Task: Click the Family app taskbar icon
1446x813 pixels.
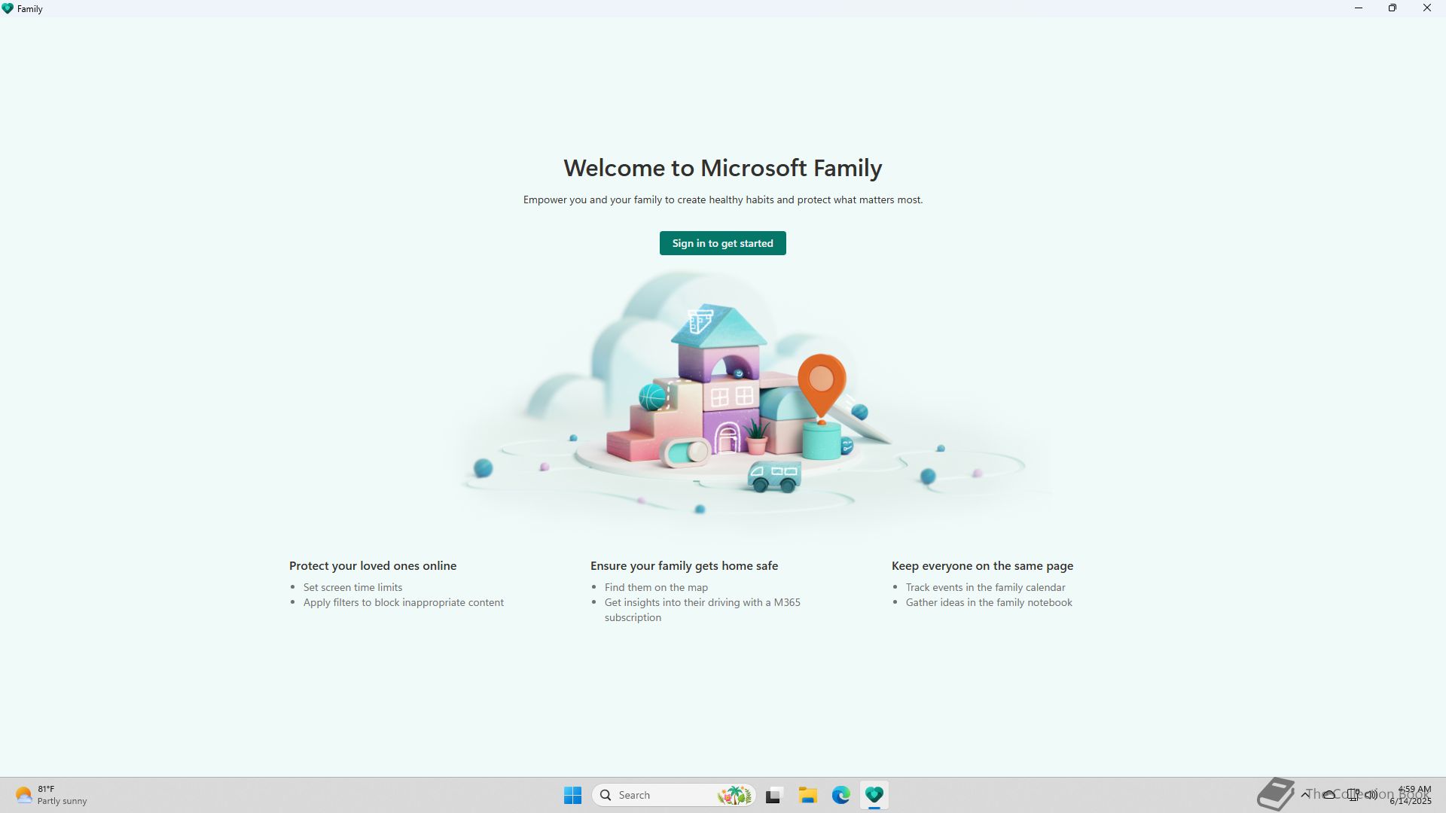Action: [874, 795]
